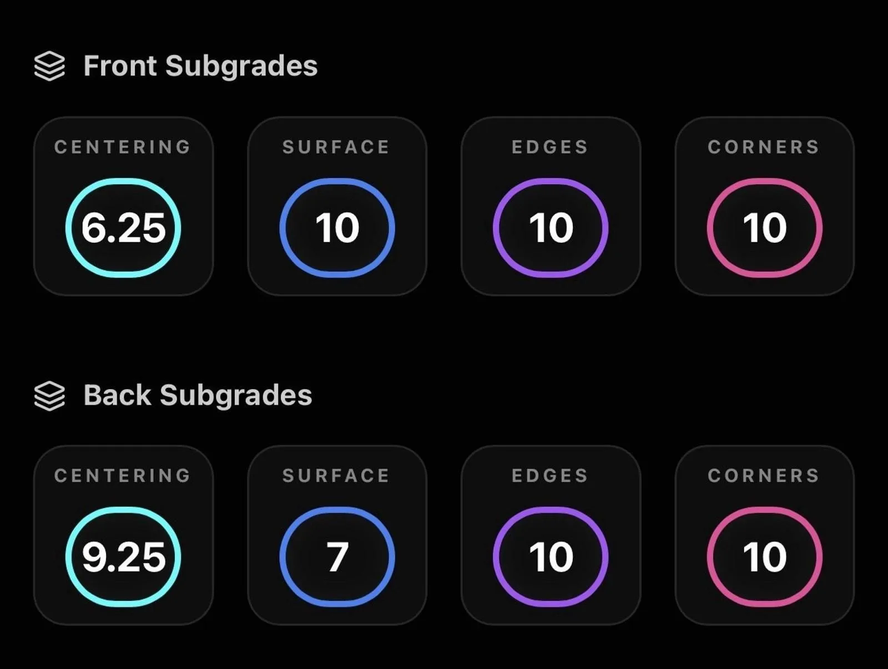Tap the front Corners subgrade card
This screenshot has height=669, width=888.
[765, 206]
